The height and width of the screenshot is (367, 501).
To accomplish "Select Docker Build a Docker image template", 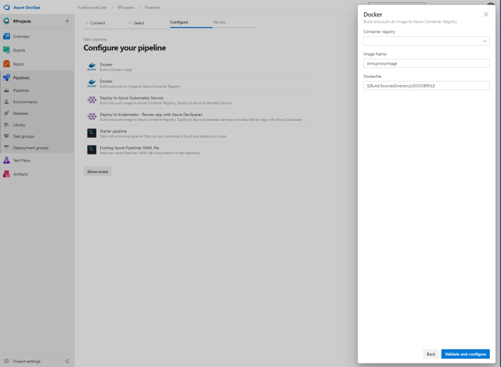I will tap(198, 67).
